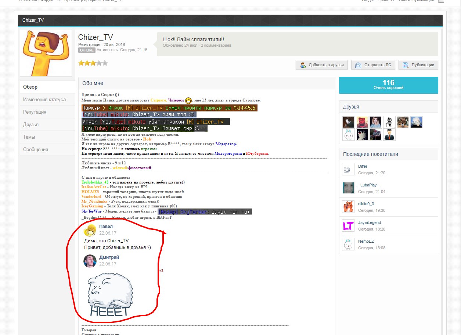The height and width of the screenshot is (335, 461).
Task: Click the Добавить в друзья button
Action: pos(322,65)
